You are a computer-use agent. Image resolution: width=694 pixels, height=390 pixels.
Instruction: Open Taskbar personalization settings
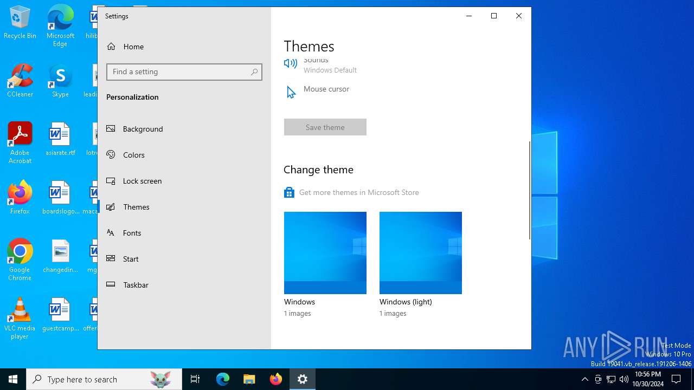tap(184, 285)
